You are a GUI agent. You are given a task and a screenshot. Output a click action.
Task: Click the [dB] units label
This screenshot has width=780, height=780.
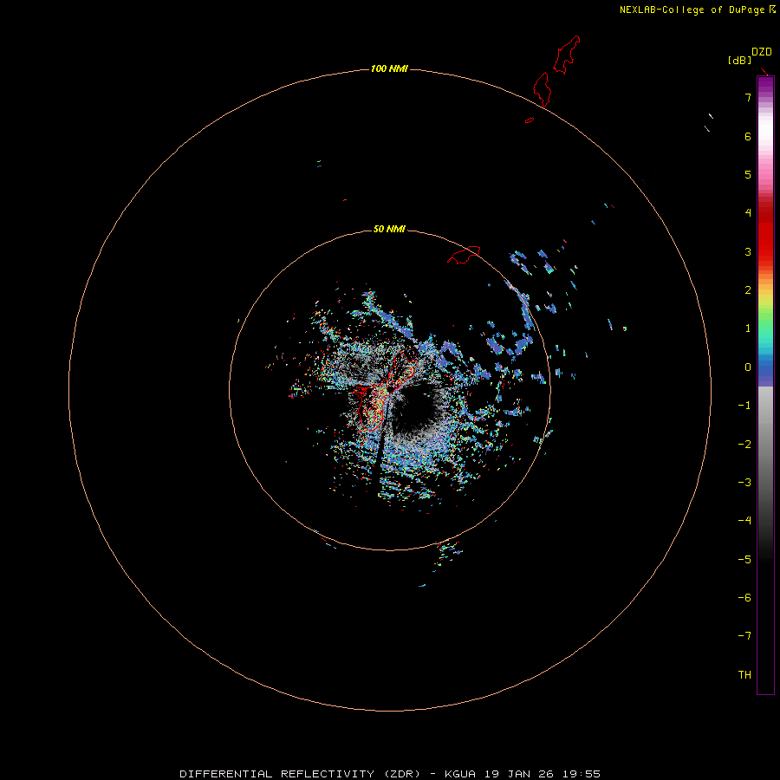coord(739,60)
